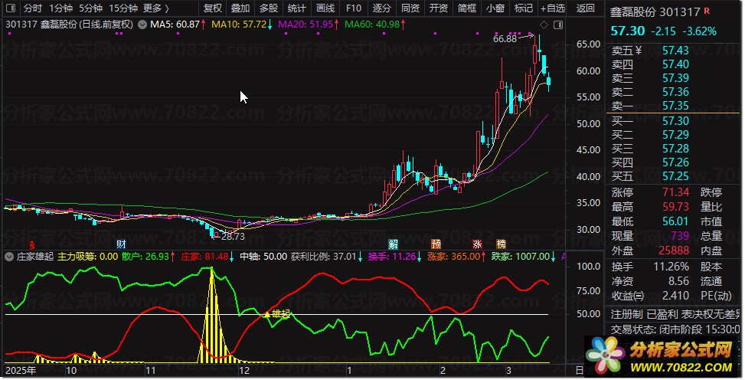The width and height of the screenshot is (745, 380).
Task: Click the 返回 back button
Action: pos(585,8)
